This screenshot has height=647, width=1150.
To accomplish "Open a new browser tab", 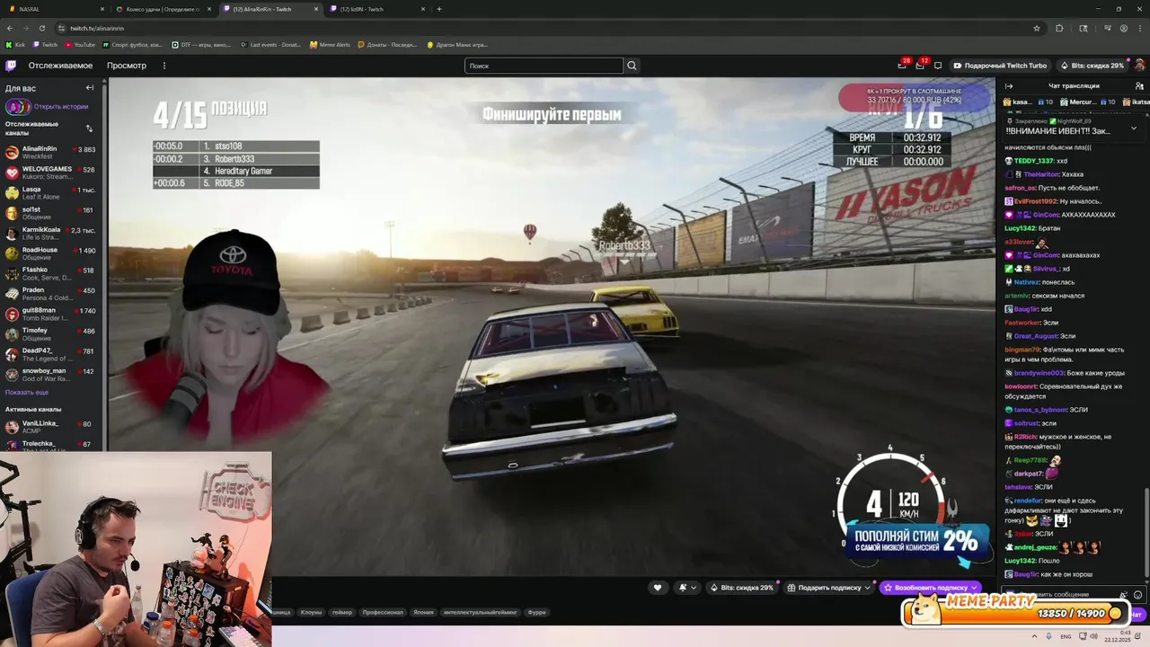I will (439, 9).
